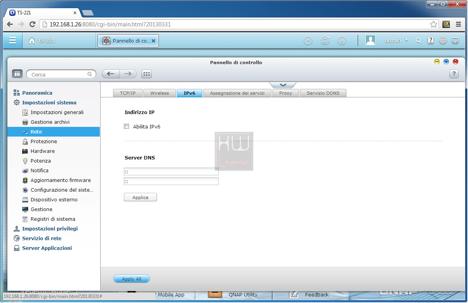Open the Feedback link at bottom
Viewport: 468px width, 303px height.
coord(317,295)
